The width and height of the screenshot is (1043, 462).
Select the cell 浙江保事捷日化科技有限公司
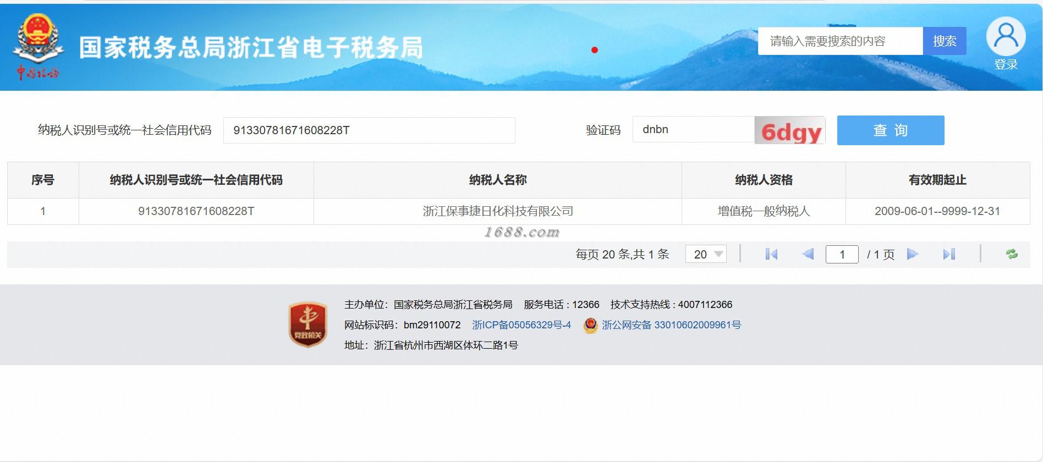498,211
